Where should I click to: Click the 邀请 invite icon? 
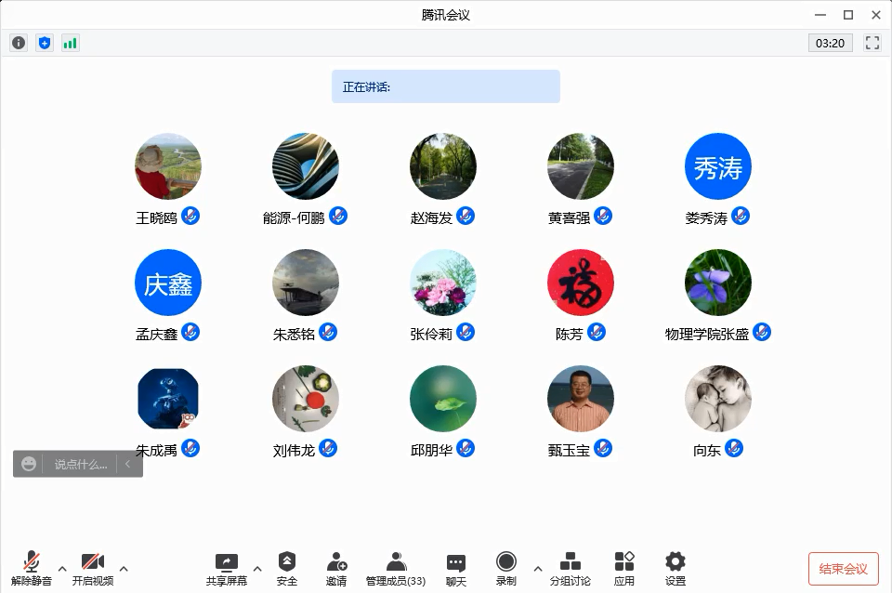[336, 568]
